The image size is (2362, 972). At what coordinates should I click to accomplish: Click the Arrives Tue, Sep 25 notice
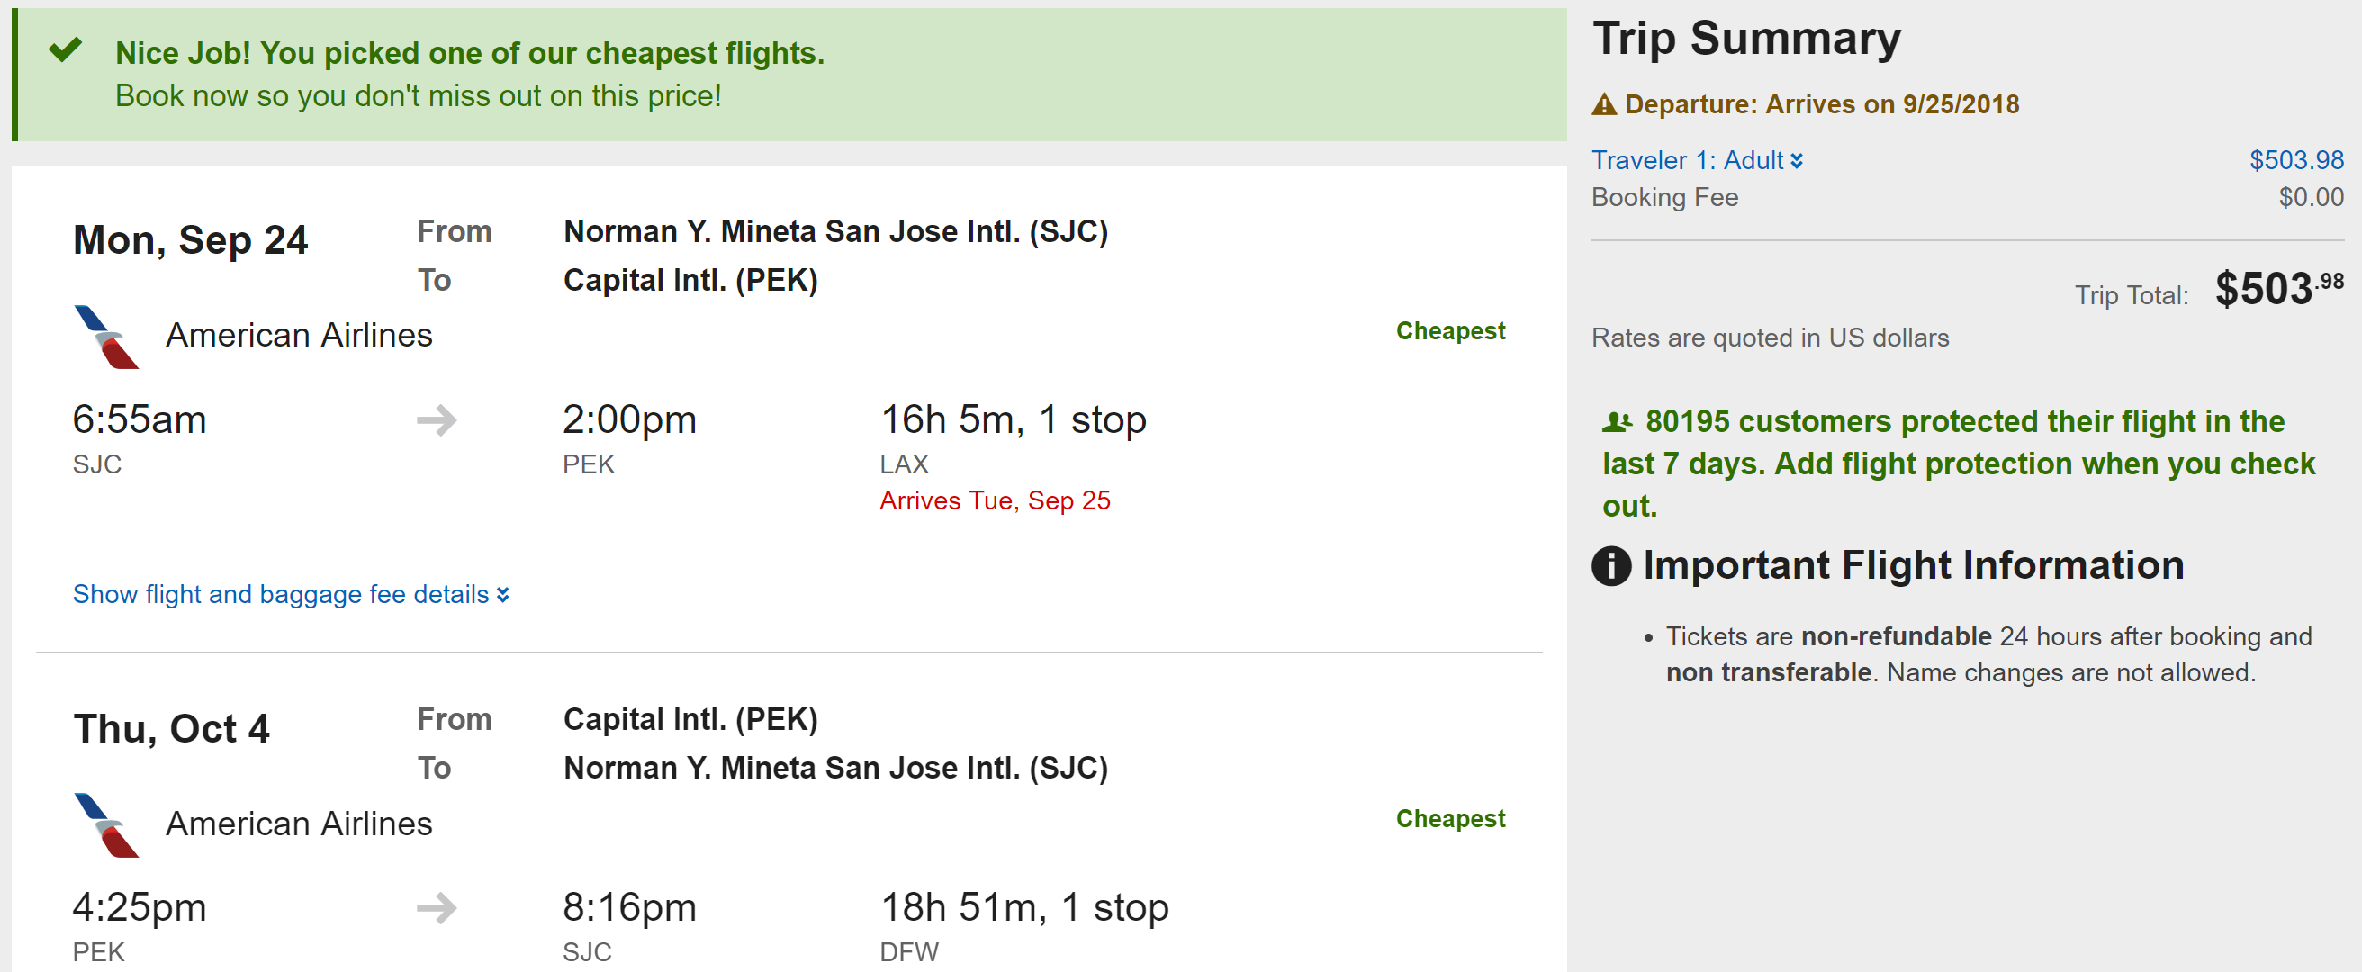click(x=994, y=500)
